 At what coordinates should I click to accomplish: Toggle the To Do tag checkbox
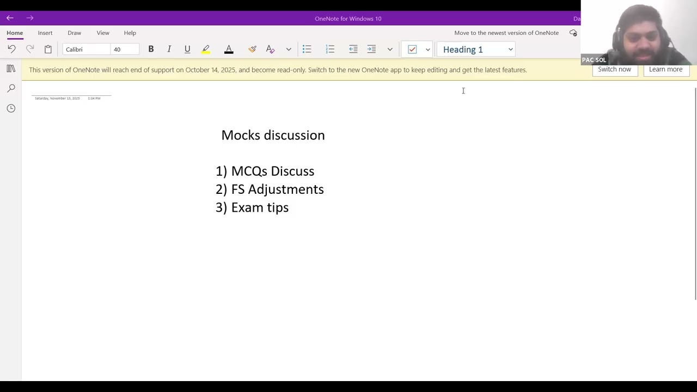(412, 50)
